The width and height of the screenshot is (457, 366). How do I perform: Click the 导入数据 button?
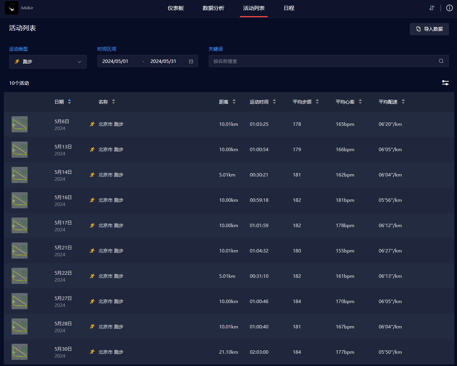pos(429,29)
